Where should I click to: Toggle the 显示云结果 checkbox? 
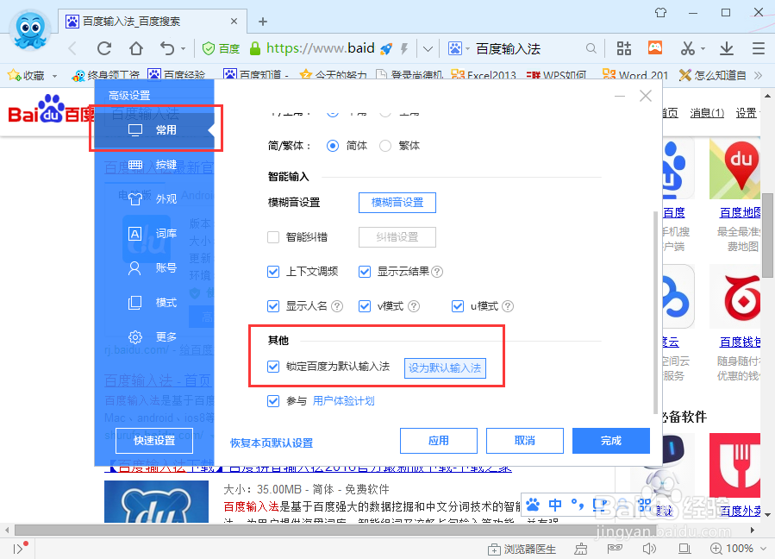(x=365, y=272)
